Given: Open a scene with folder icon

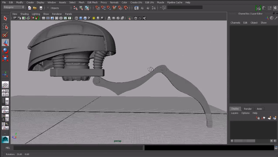Looking at the screenshot, I should (x=35, y=8).
